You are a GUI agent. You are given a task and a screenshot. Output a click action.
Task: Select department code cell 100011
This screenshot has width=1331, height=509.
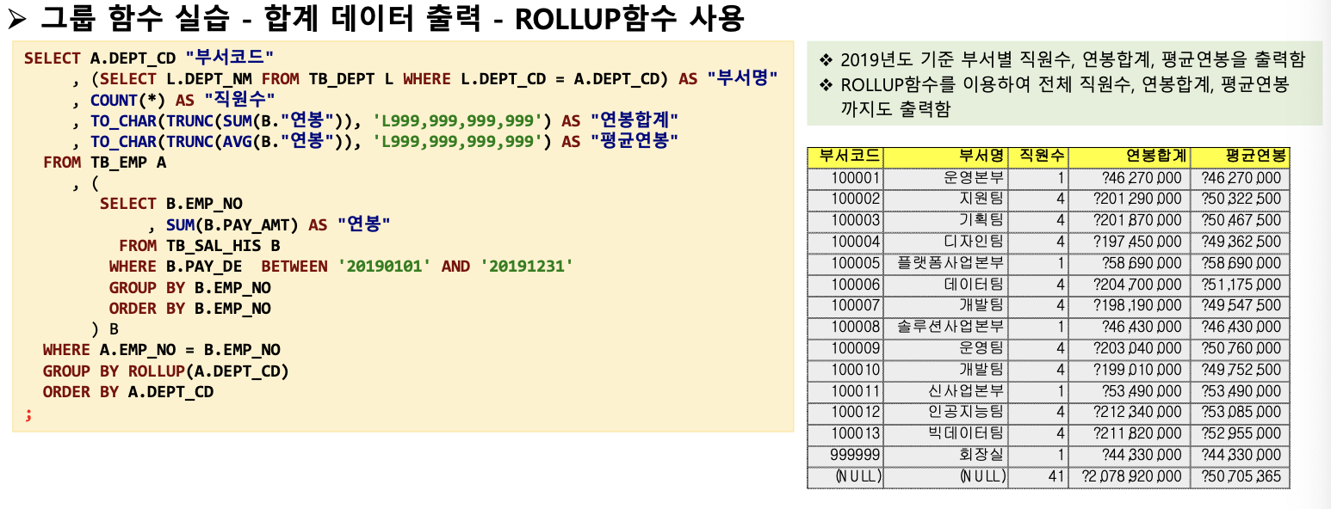point(845,391)
